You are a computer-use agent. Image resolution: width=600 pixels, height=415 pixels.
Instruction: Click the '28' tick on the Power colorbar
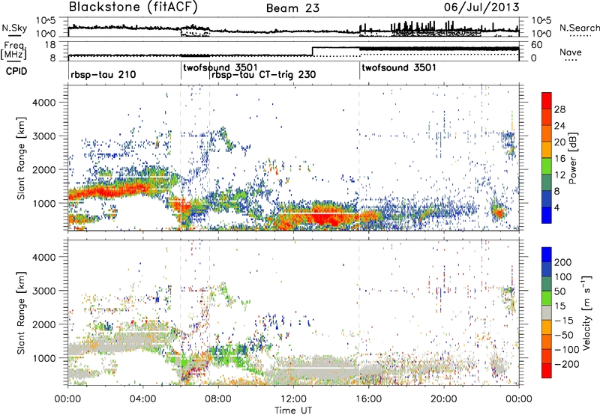[x=559, y=109]
